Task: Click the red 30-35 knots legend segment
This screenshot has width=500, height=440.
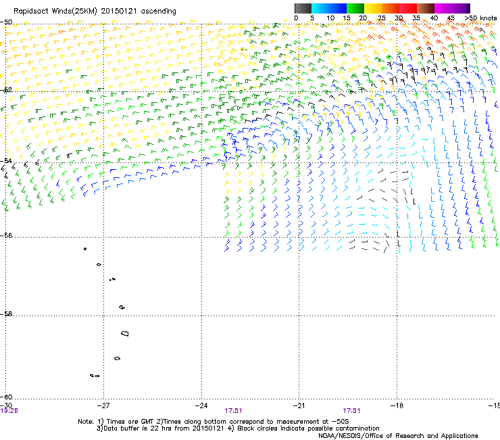Action: [x=408, y=8]
